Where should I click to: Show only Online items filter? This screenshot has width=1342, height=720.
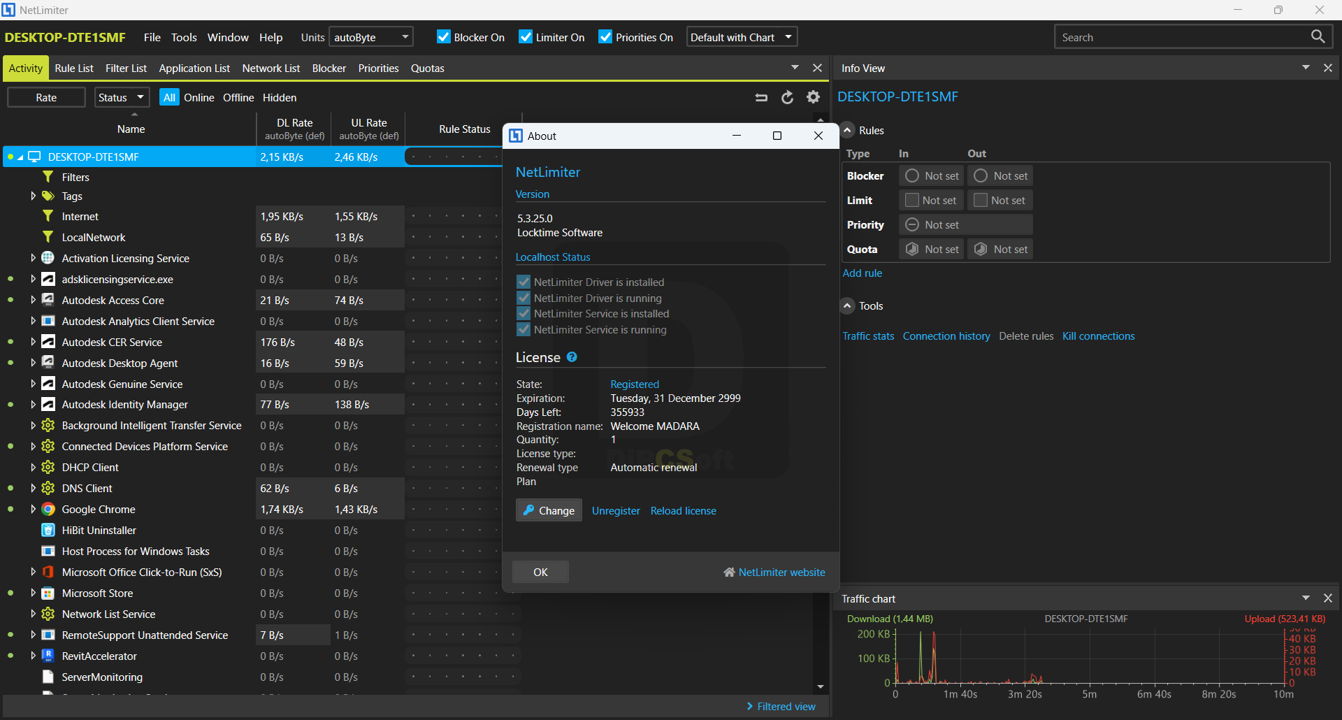[199, 97]
